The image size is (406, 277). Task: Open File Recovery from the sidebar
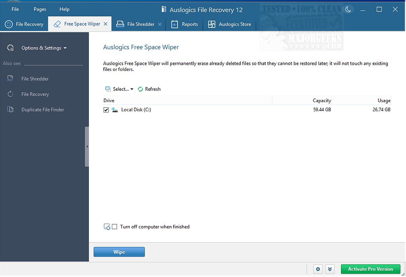point(35,94)
